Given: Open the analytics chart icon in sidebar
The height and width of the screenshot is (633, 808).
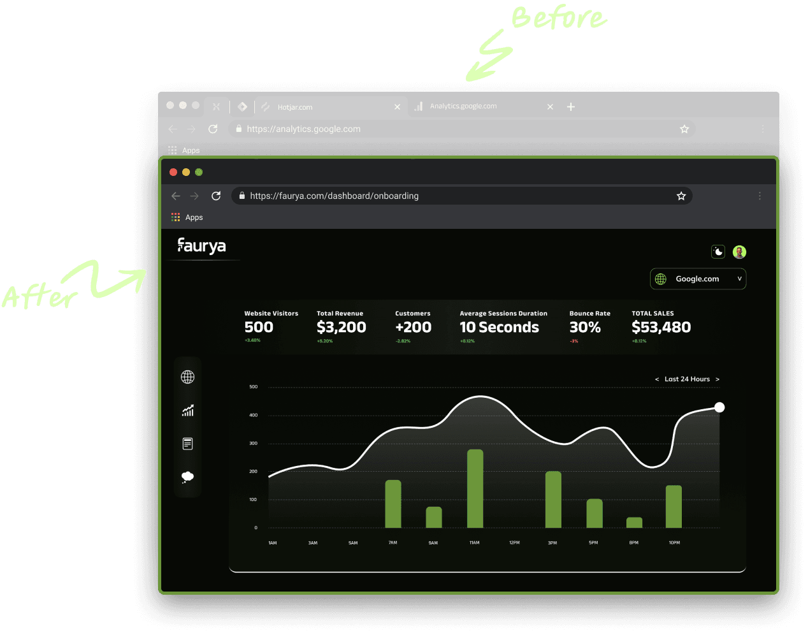Looking at the screenshot, I should [187, 410].
